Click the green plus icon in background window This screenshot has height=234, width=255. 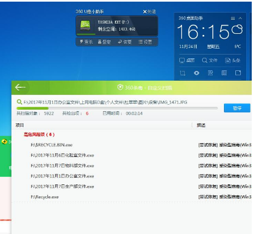pyautogui.click(x=4, y=141)
